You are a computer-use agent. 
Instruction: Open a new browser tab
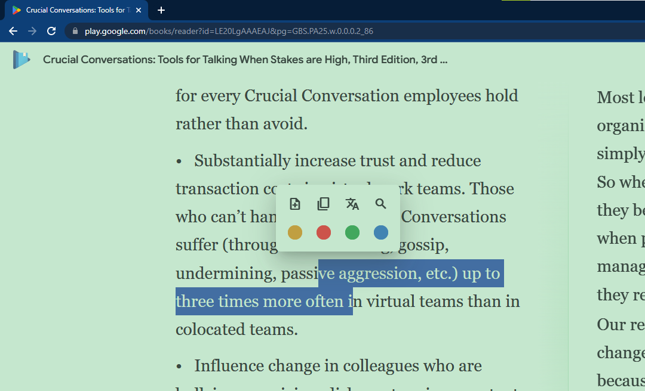click(x=161, y=10)
